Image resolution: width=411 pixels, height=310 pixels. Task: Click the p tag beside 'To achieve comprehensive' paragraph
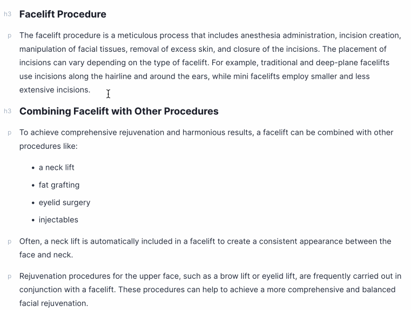tap(9, 133)
